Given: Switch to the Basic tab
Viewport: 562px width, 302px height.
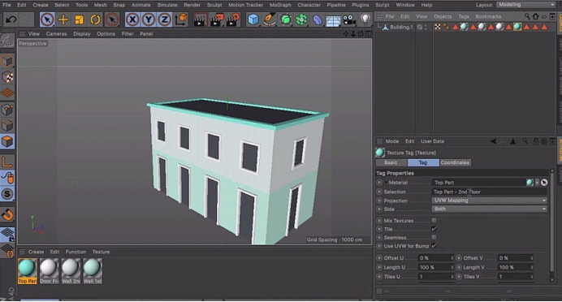Looking at the screenshot, I should [391, 162].
